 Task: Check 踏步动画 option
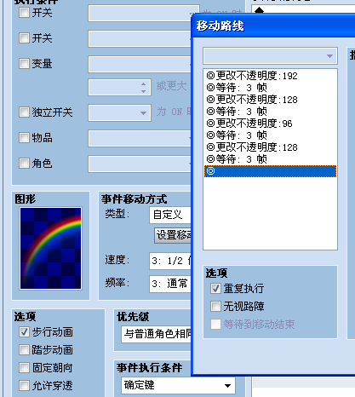pyautogui.click(x=24, y=350)
